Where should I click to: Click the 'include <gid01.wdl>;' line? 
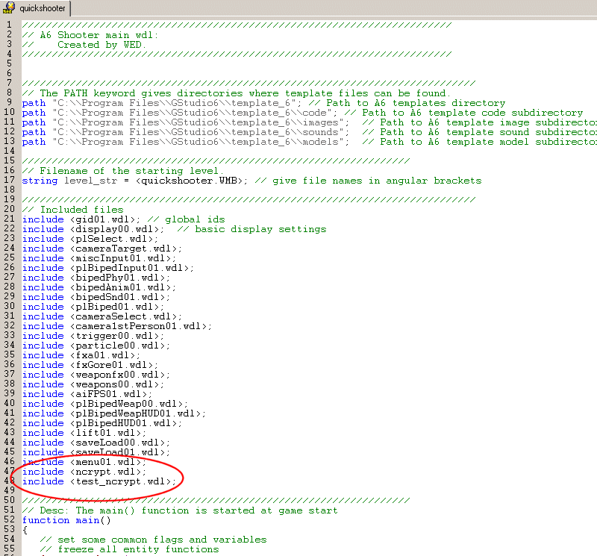pos(123,219)
